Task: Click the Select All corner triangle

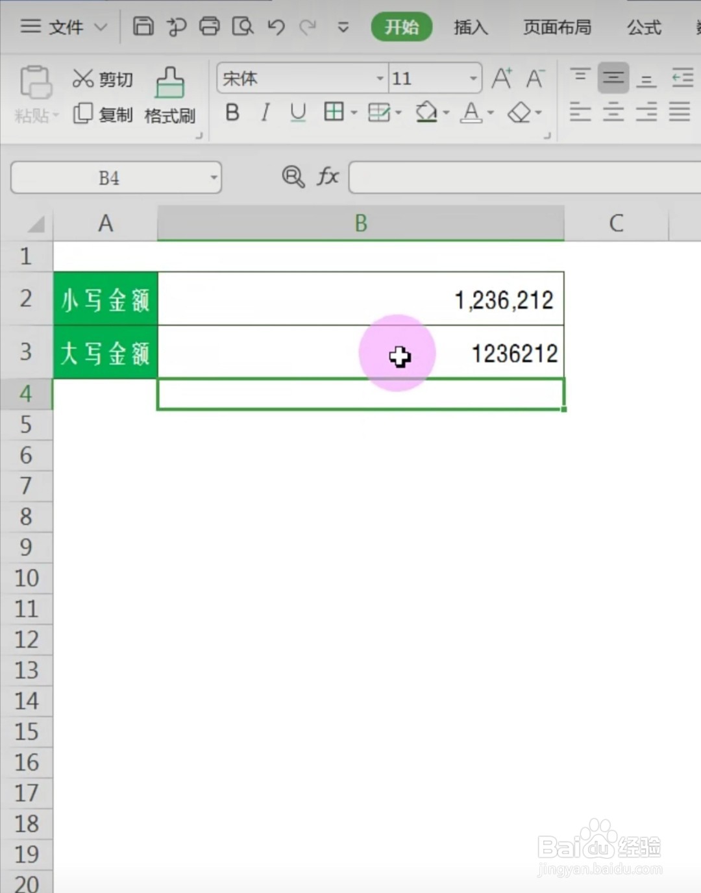Action: click(36, 225)
